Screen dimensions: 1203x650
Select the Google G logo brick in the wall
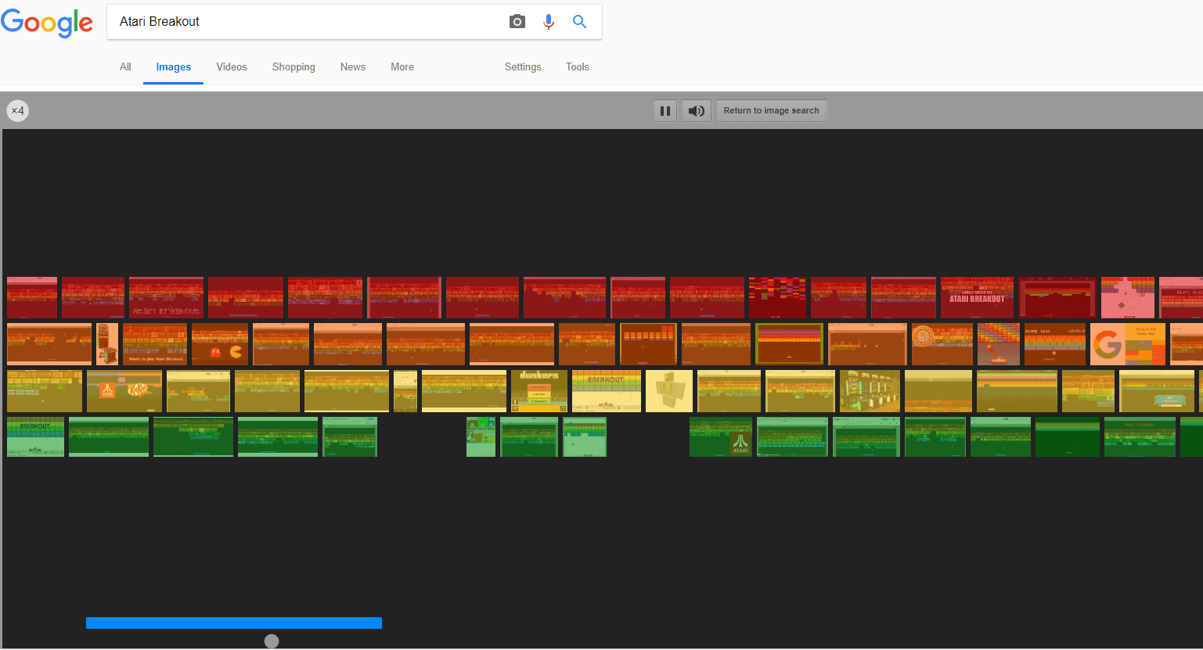click(x=1108, y=344)
